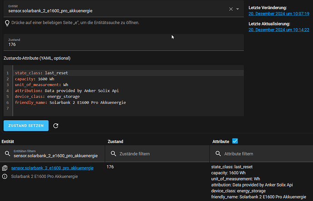Copy the entity ID using the copy icon
The image size is (313, 201).
tap(5, 168)
